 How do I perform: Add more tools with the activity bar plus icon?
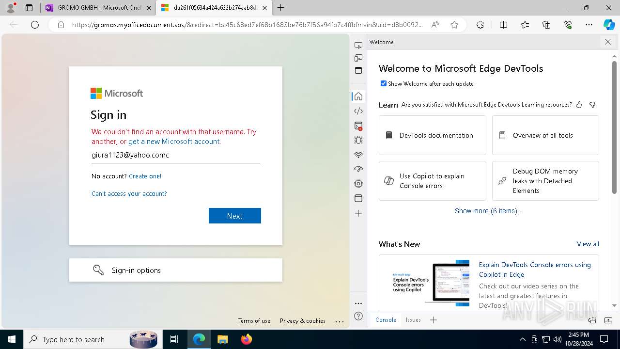(358, 213)
